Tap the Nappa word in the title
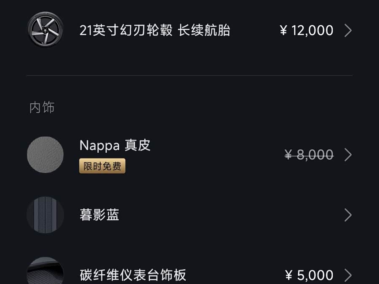Screen dimensions: 379x284 coord(99,146)
